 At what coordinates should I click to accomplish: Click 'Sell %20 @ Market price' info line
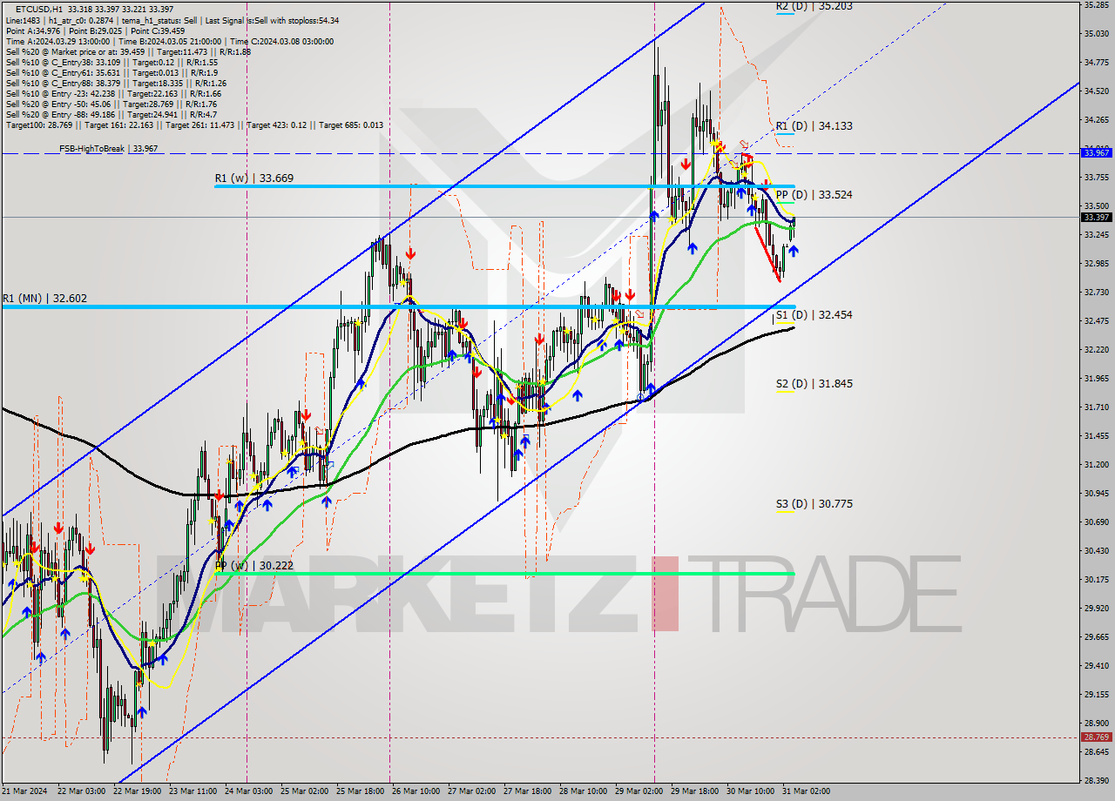[128, 51]
